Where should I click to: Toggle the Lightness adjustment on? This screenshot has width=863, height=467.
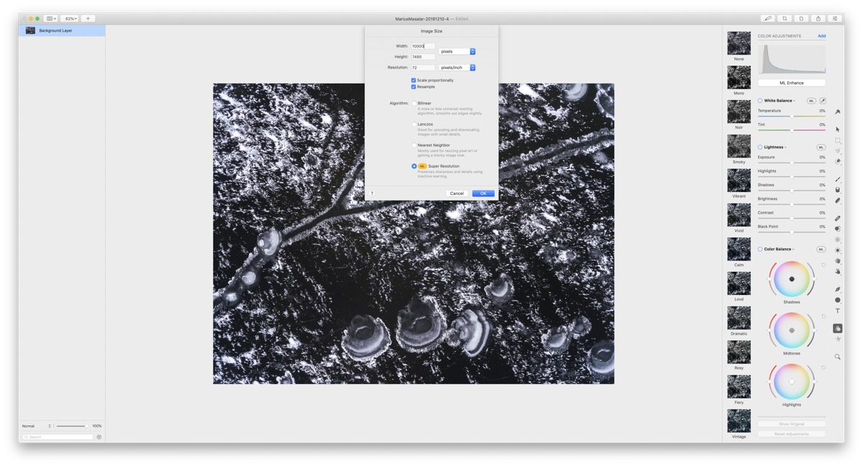(760, 147)
